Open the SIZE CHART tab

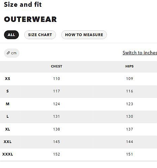[x=40, y=35]
